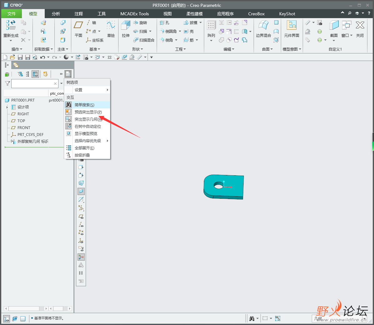Switch to the MCADEx Tools tab
Image resolution: width=374 pixels, height=325 pixels.
[x=134, y=14]
